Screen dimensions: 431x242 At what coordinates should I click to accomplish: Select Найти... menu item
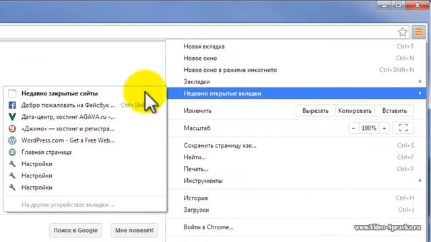[296, 157]
